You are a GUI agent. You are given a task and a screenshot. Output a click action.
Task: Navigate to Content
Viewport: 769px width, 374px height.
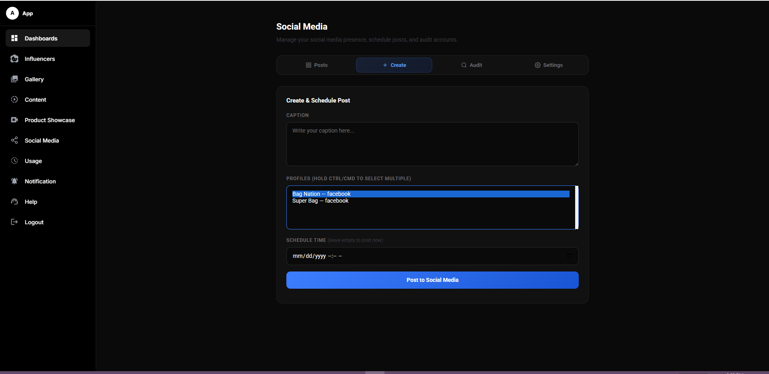(x=48, y=99)
